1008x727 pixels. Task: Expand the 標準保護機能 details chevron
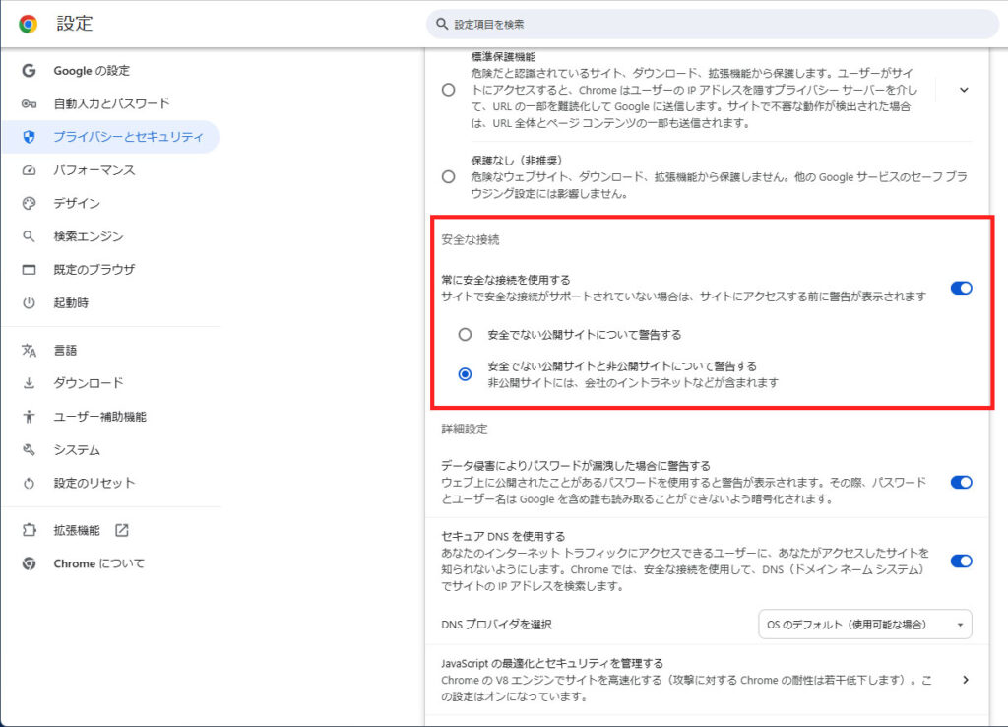click(x=964, y=90)
